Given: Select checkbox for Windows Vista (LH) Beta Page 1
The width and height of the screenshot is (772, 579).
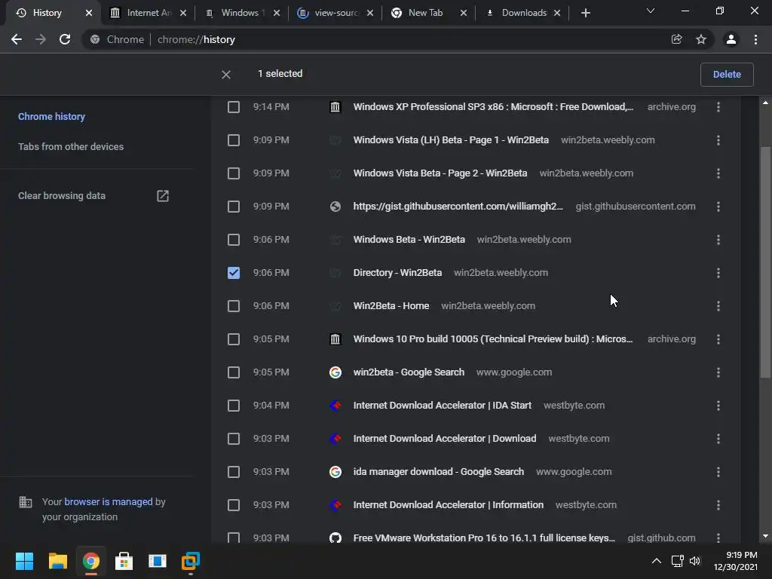Looking at the screenshot, I should pyautogui.click(x=234, y=140).
